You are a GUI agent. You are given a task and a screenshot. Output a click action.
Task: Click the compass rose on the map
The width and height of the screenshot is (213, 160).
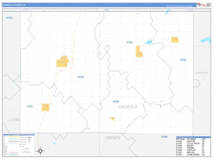click(x=40, y=151)
